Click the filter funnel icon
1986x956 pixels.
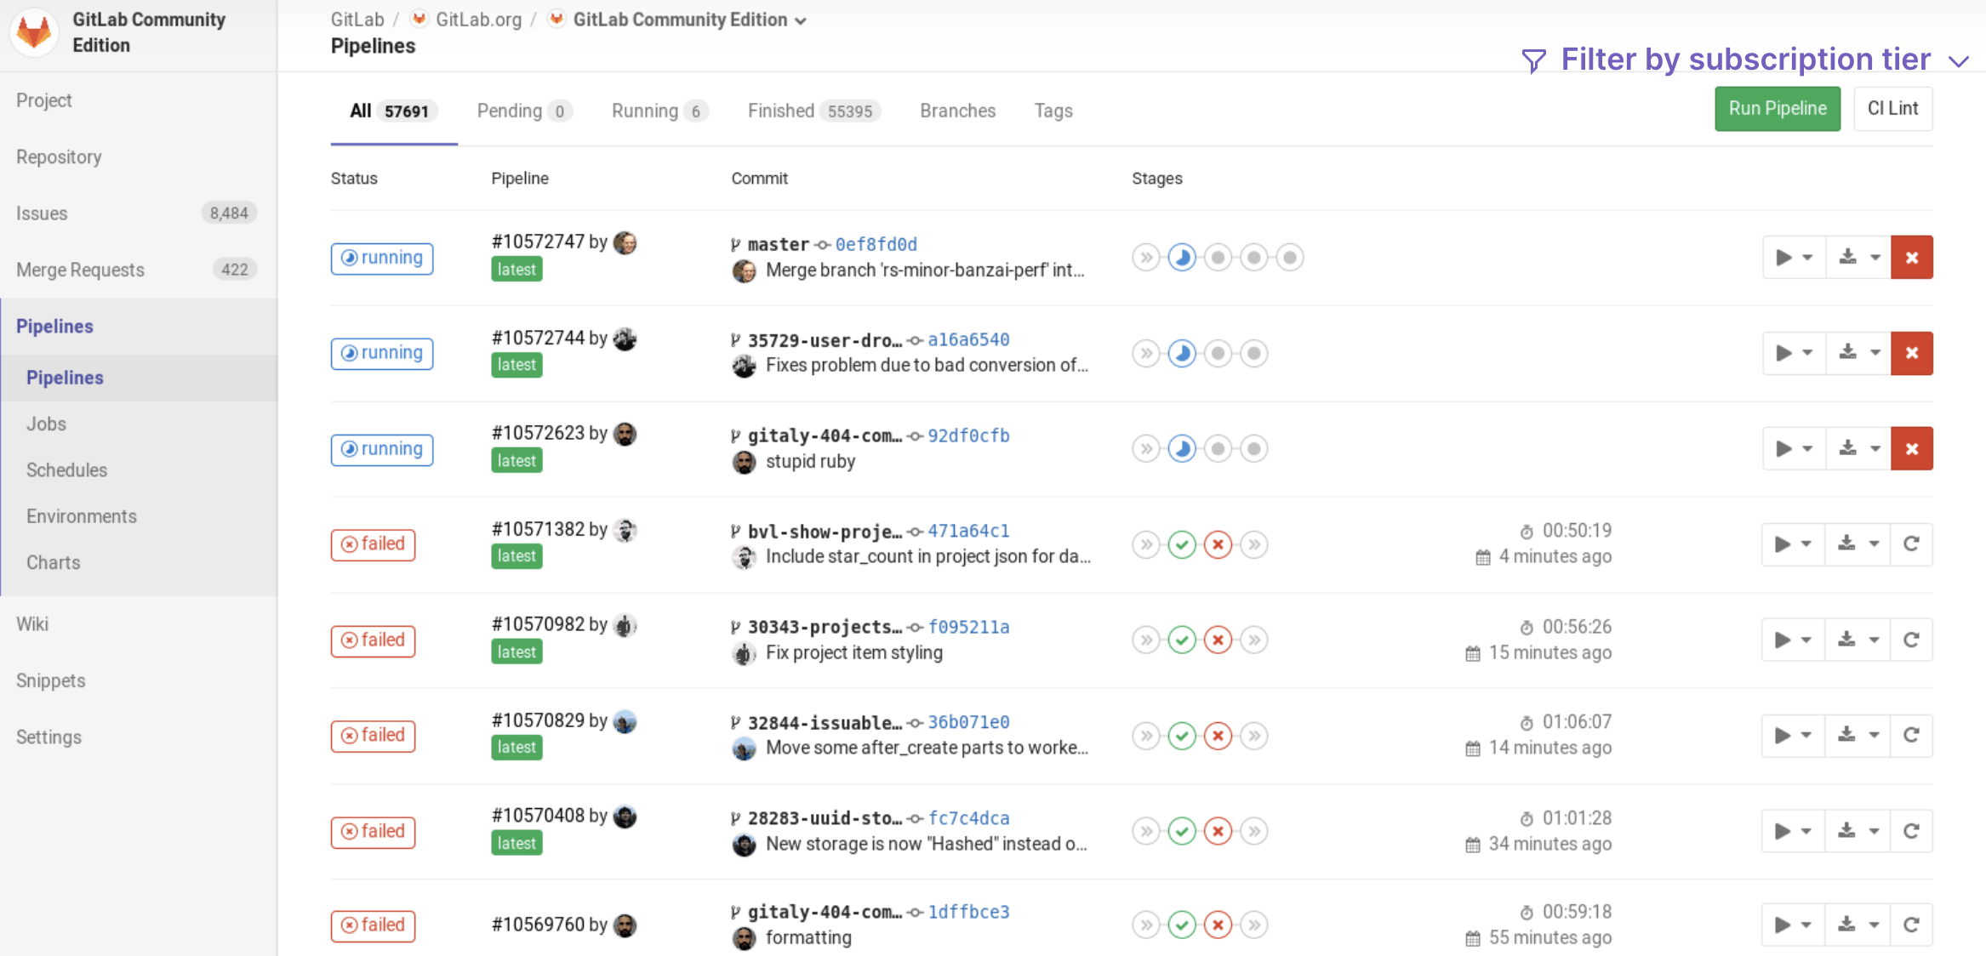pos(1533,60)
